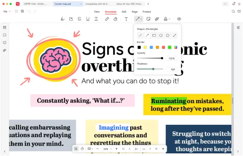Open the Comments panel in left sidebar

(5, 42)
